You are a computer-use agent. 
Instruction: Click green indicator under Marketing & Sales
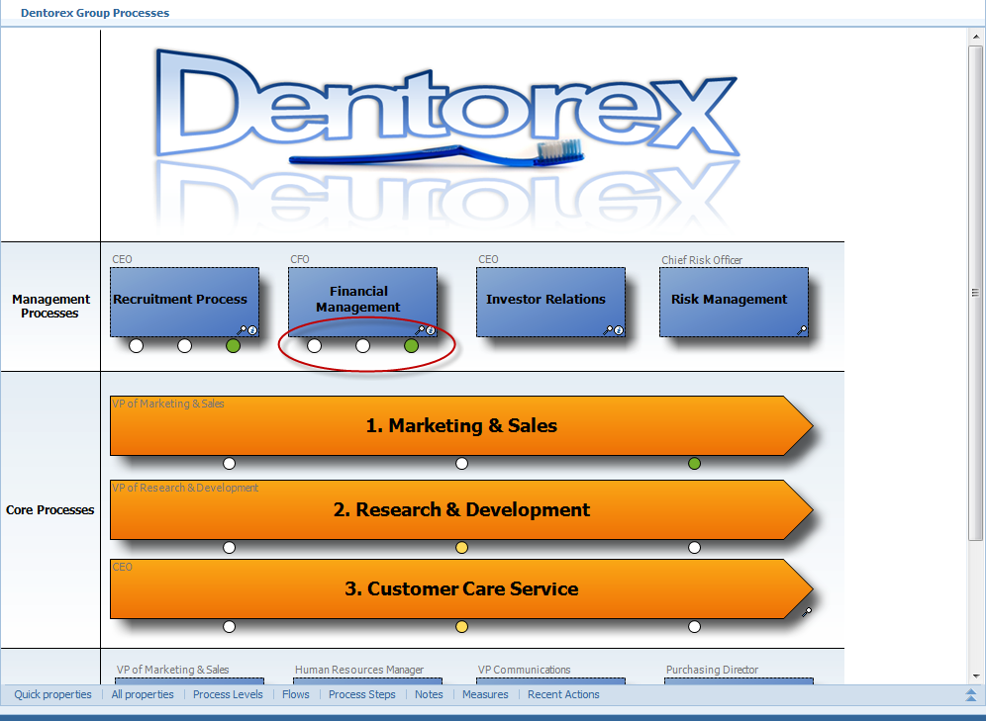tap(694, 464)
